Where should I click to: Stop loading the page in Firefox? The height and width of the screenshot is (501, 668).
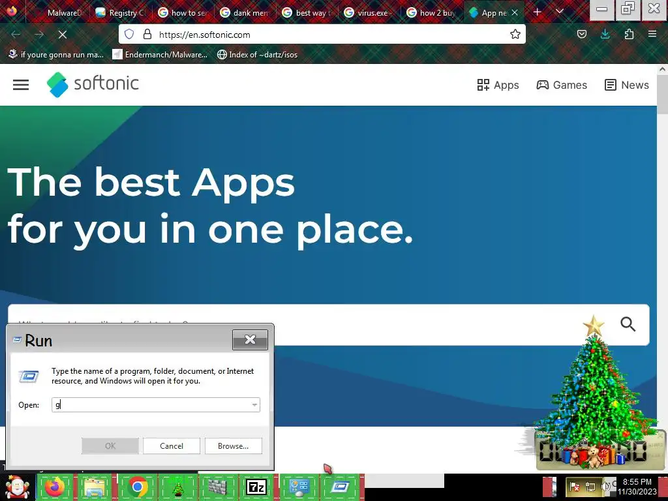pos(63,35)
